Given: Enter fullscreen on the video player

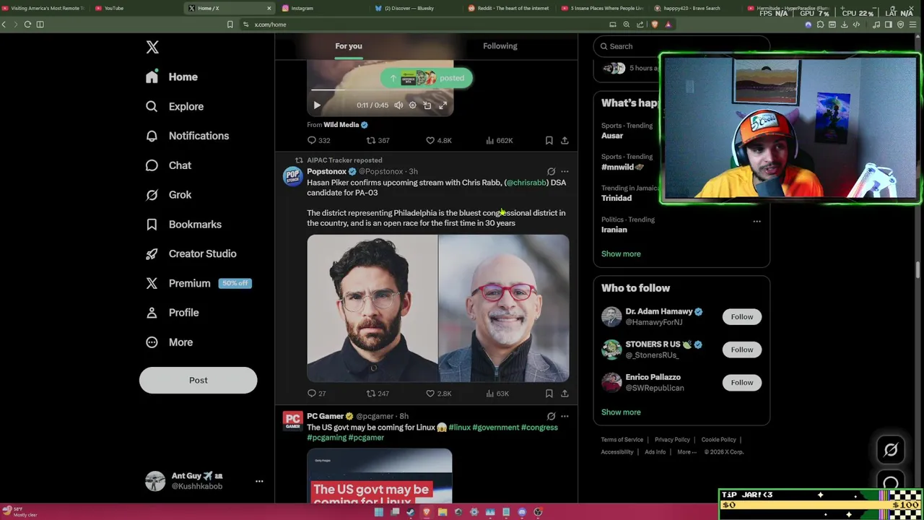Looking at the screenshot, I should click(x=443, y=105).
